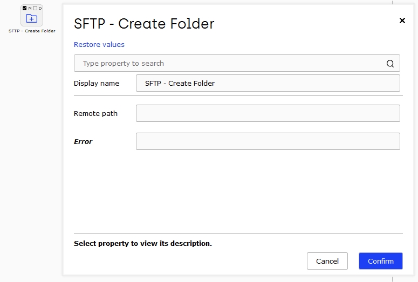Select the Display name label
The height and width of the screenshot is (282, 418).
coord(96,84)
